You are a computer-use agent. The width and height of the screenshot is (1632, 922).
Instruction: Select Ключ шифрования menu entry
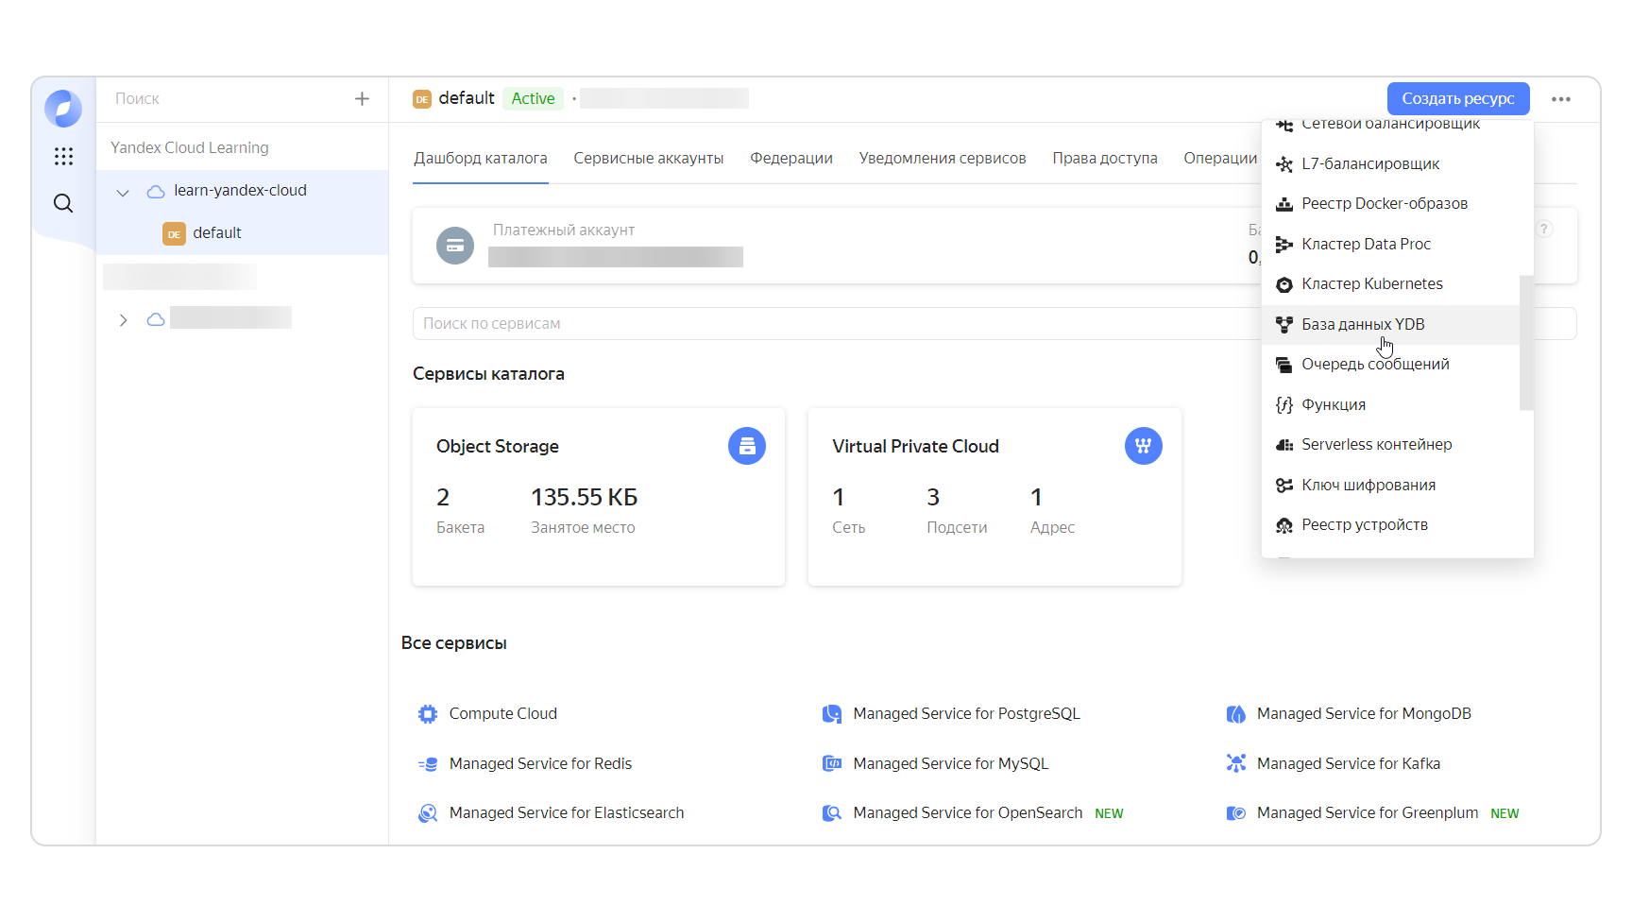pos(1390,486)
